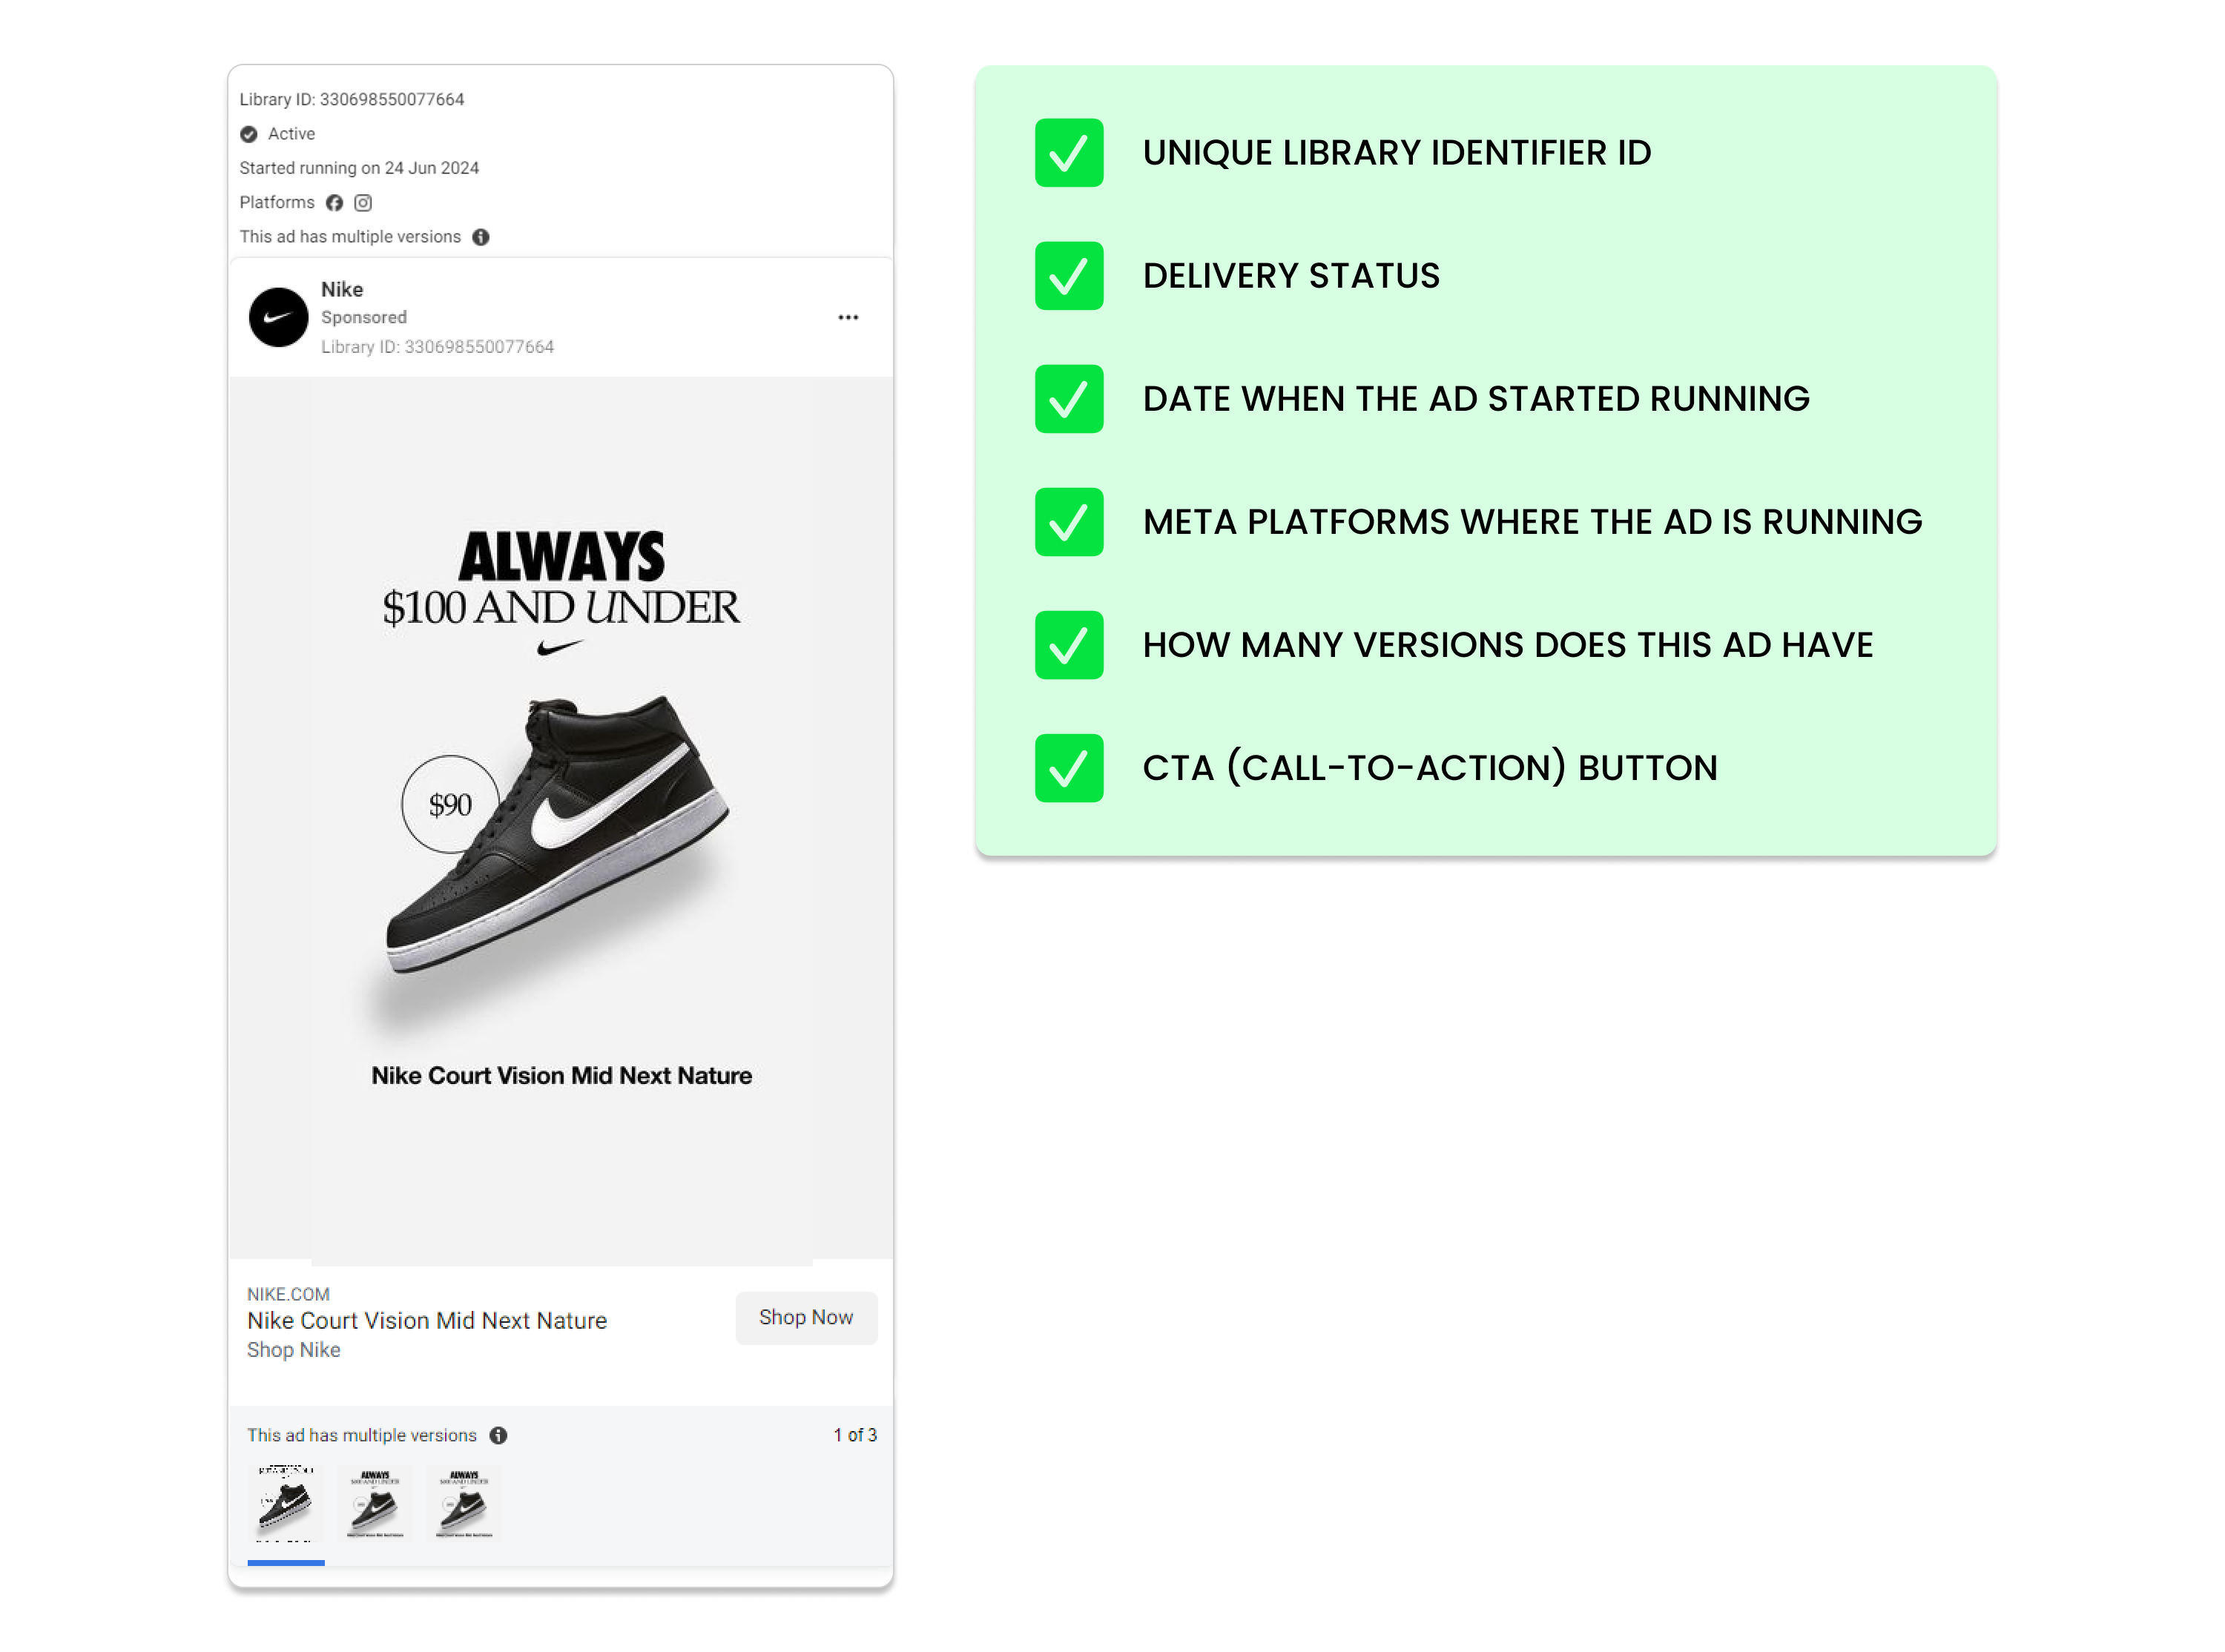This screenshot has height=1652, width=2225.
Task: Click the NIKE.COM domain link
Action: click(290, 1295)
